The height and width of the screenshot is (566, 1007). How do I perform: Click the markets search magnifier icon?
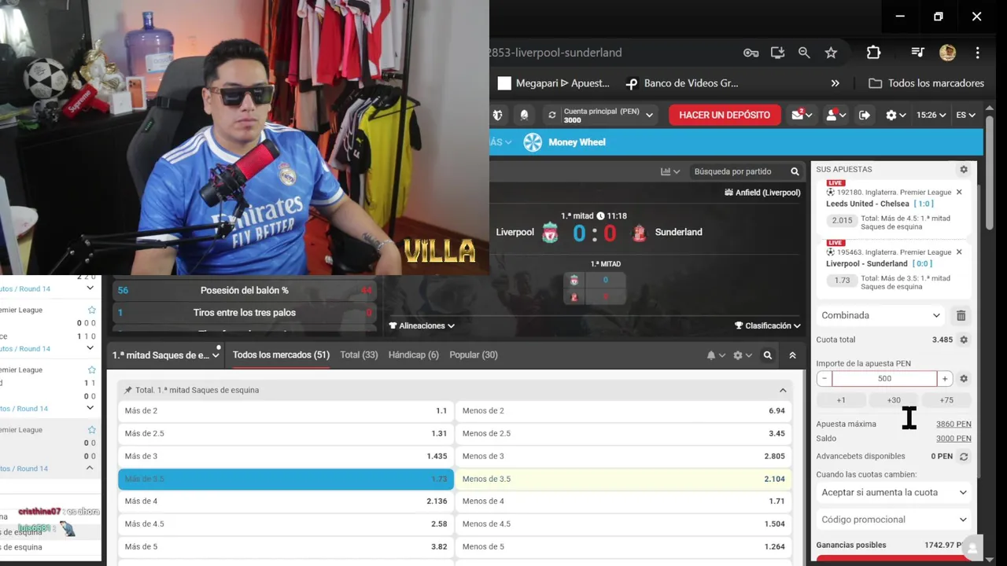pos(768,355)
